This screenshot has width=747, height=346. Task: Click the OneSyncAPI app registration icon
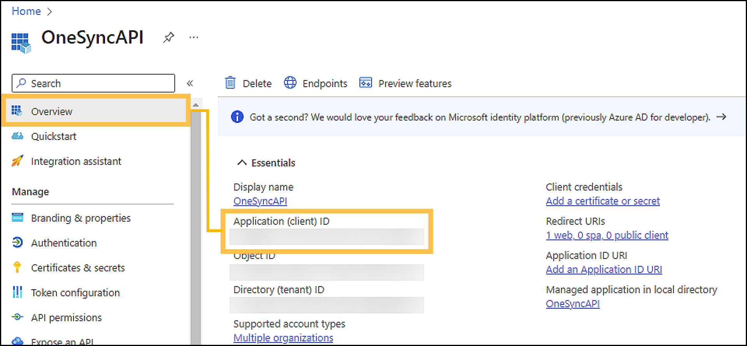point(21,42)
